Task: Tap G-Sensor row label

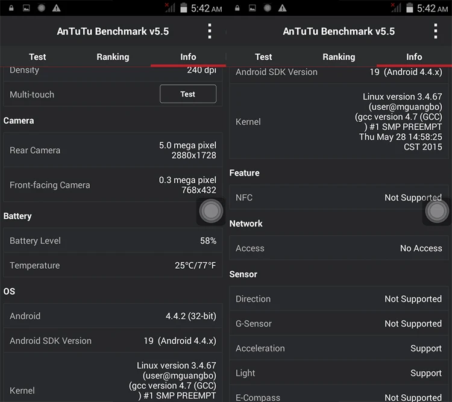Action: pos(254,324)
